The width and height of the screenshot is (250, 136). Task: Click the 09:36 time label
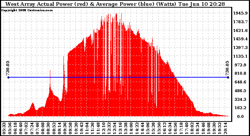(x=65, y=128)
